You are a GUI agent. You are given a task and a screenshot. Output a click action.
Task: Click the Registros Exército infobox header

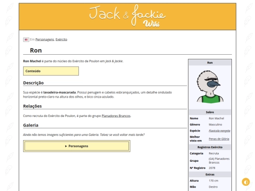(x=210, y=147)
